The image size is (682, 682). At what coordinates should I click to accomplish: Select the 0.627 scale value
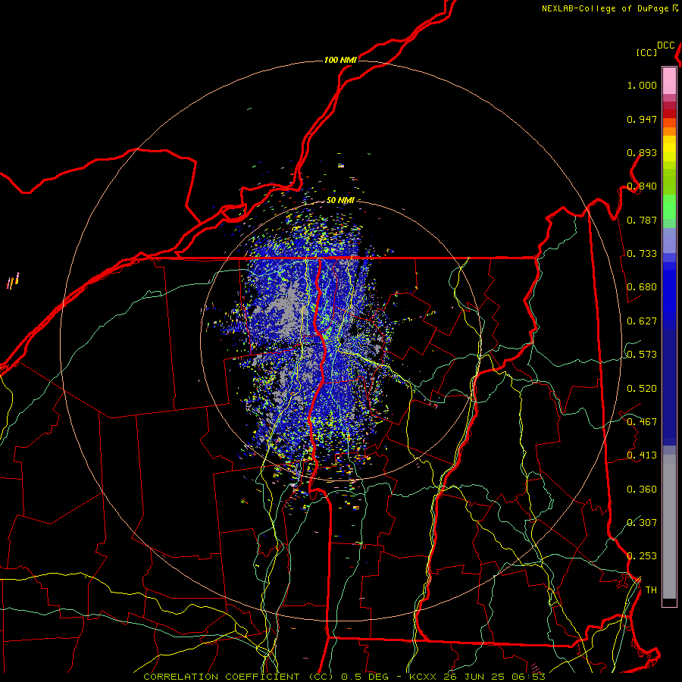click(642, 321)
